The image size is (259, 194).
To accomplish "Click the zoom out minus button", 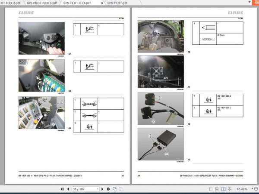I will click(256, 189).
